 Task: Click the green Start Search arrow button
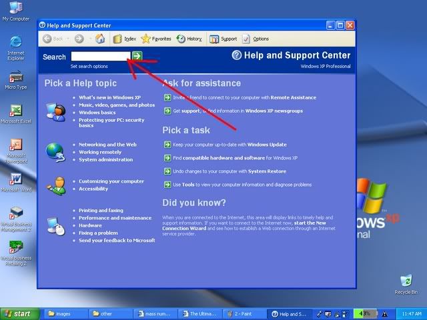[x=137, y=56]
